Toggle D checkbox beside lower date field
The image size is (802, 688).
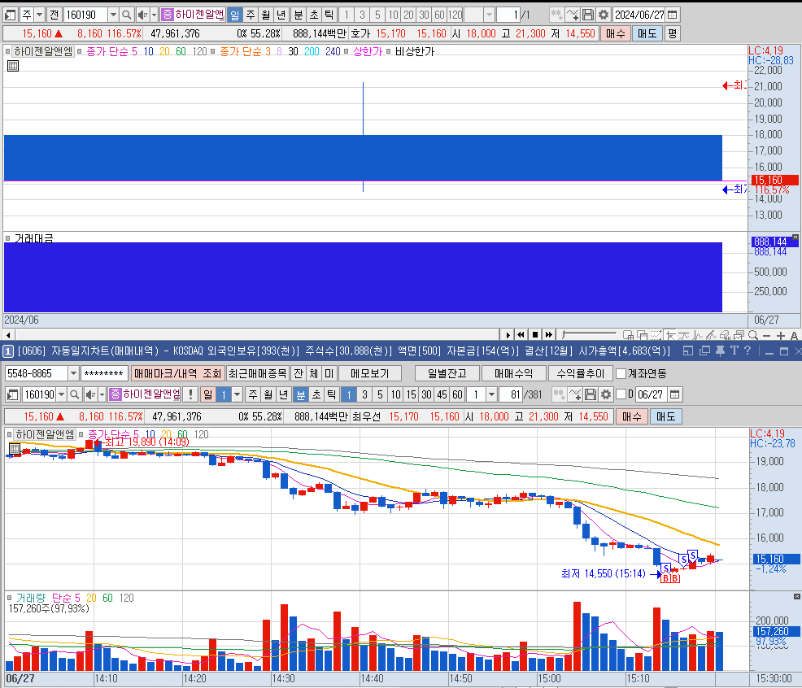(621, 394)
